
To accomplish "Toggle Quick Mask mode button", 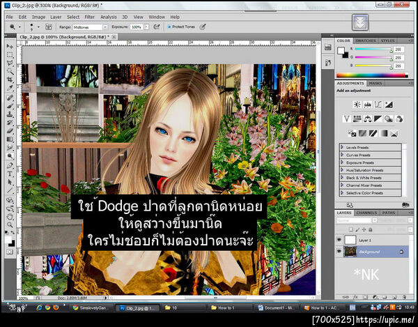I will tap(10, 252).
